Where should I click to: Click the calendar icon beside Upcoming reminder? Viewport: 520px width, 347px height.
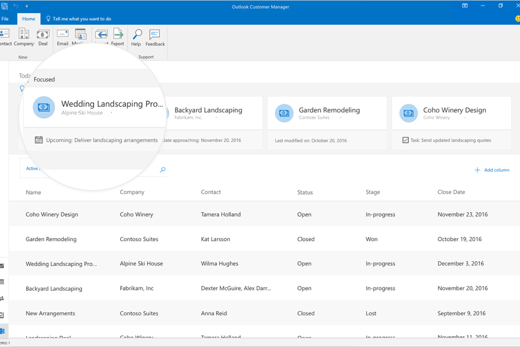[x=39, y=140]
